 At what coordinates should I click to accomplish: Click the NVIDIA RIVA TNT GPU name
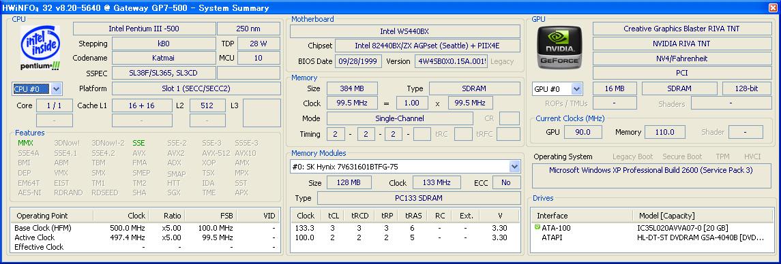tap(682, 44)
